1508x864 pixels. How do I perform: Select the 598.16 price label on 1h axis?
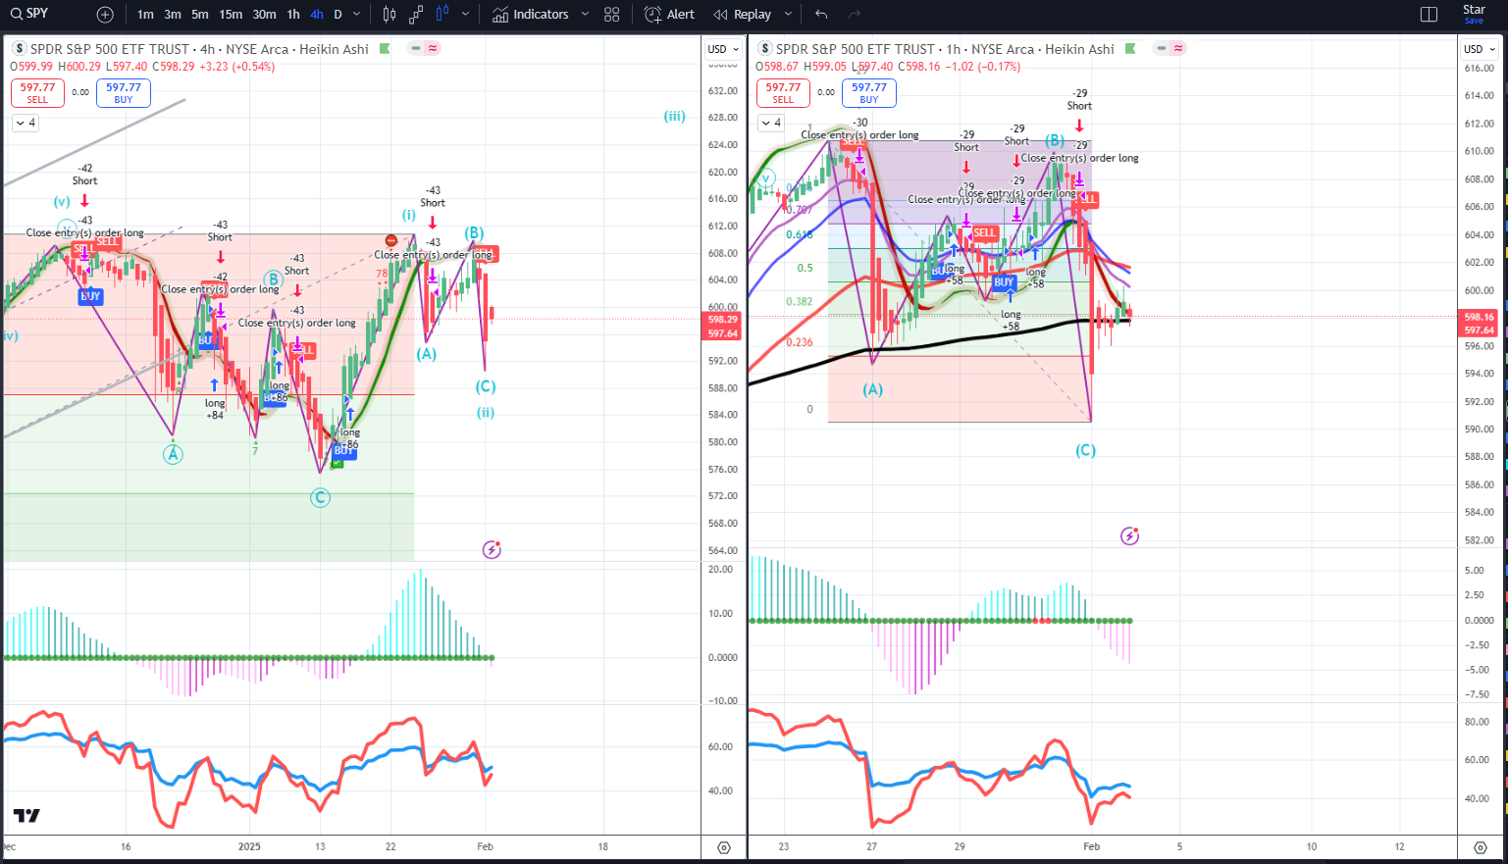click(x=1479, y=317)
